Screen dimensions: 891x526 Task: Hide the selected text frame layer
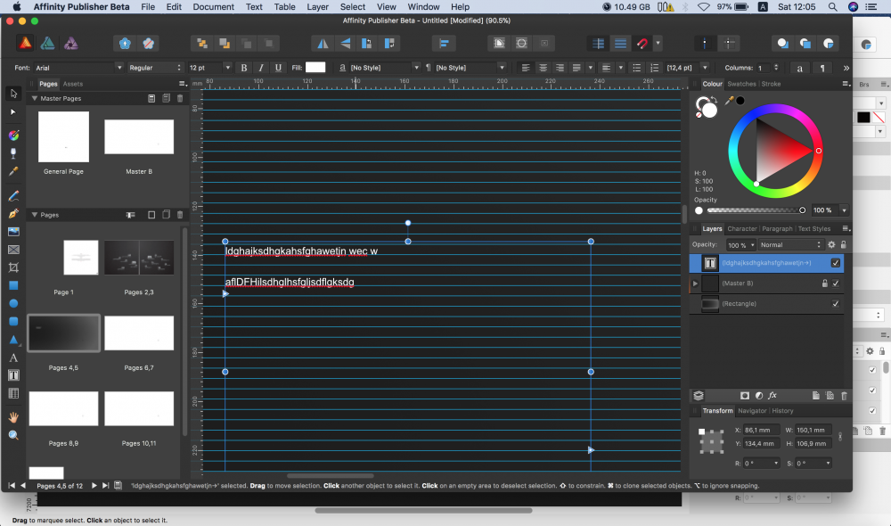[x=835, y=263]
